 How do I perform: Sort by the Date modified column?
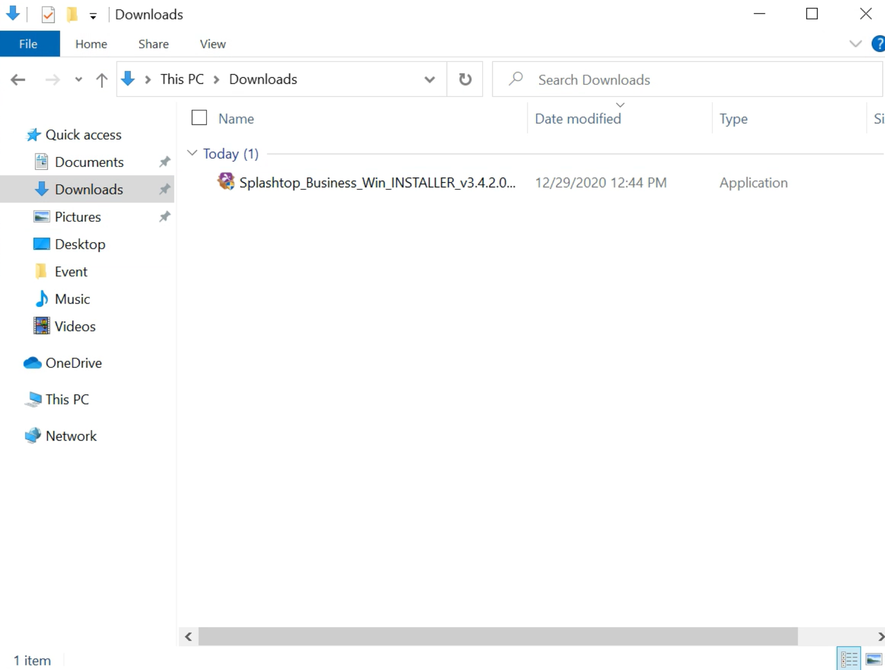[x=577, y=119]
